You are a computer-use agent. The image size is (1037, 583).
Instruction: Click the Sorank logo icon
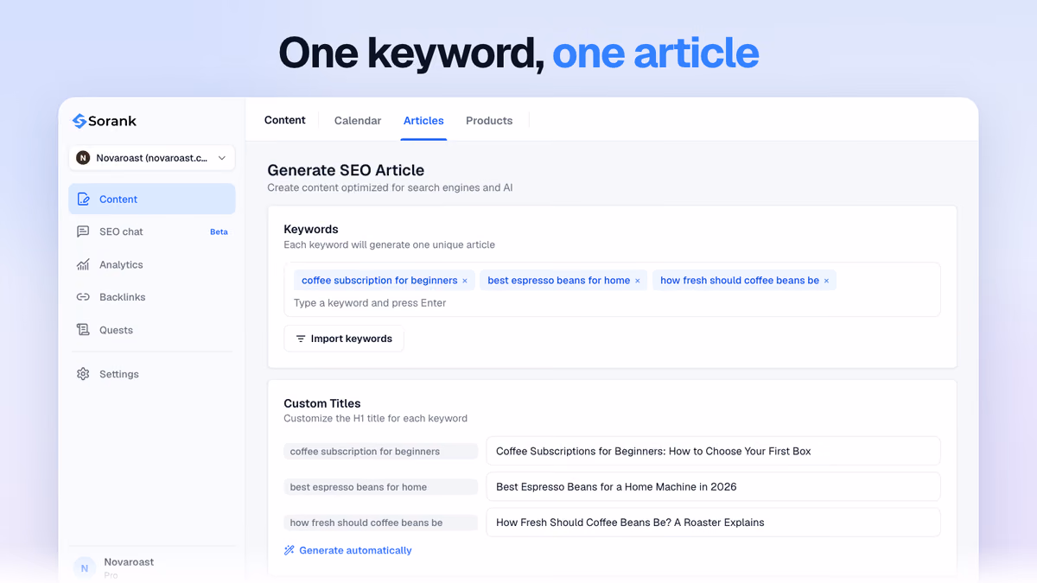[79, 121]
